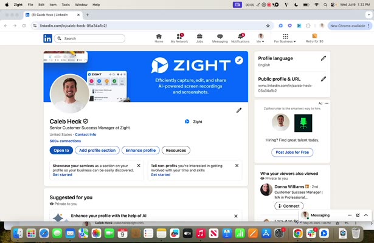
Task: Go back in browser
Action: click(5, 26)
